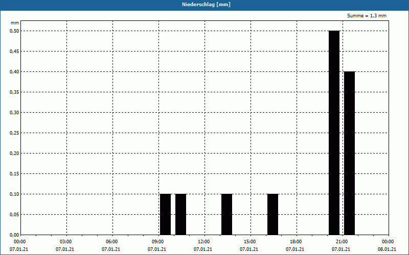
Task: Select the 08.01.21 date label
Action: click(x=387, y=249)
